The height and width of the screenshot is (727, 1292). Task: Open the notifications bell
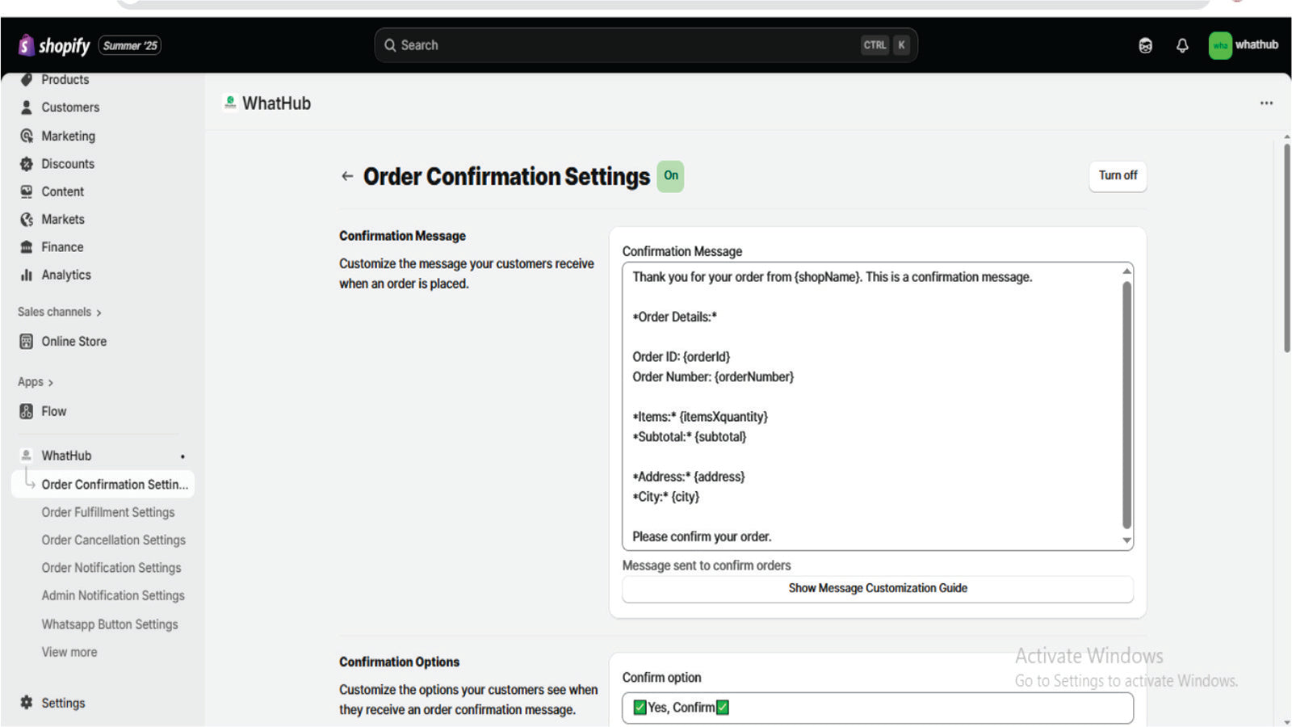coord(1182,46)
